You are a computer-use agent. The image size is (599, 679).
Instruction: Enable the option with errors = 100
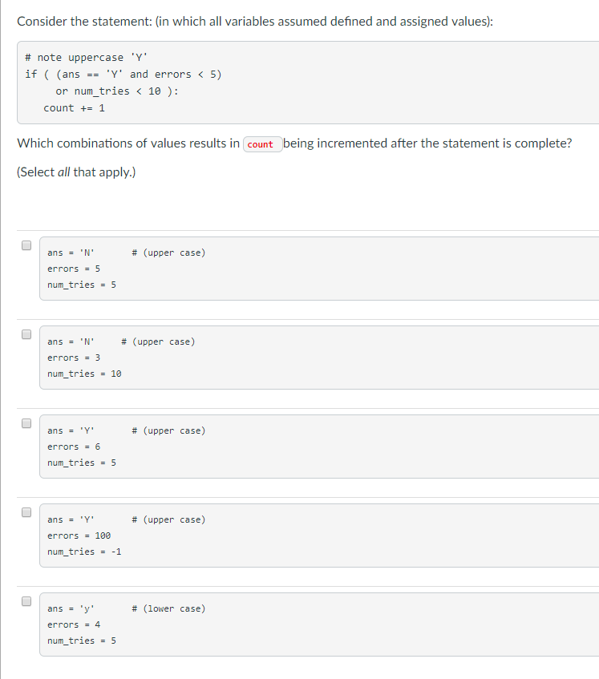click(x=26, y=511)
